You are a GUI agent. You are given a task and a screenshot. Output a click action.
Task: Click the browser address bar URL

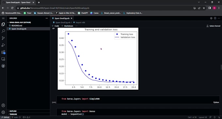[55, 8]
